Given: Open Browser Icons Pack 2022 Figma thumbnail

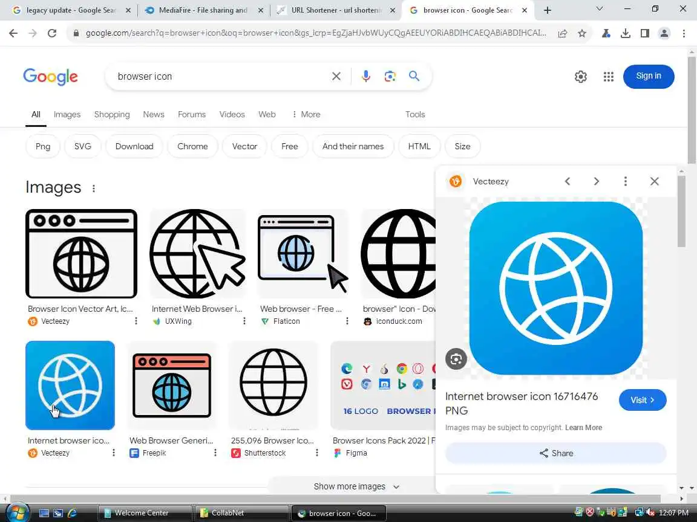Looking at the screenshot, I should [x=383, y=385].
